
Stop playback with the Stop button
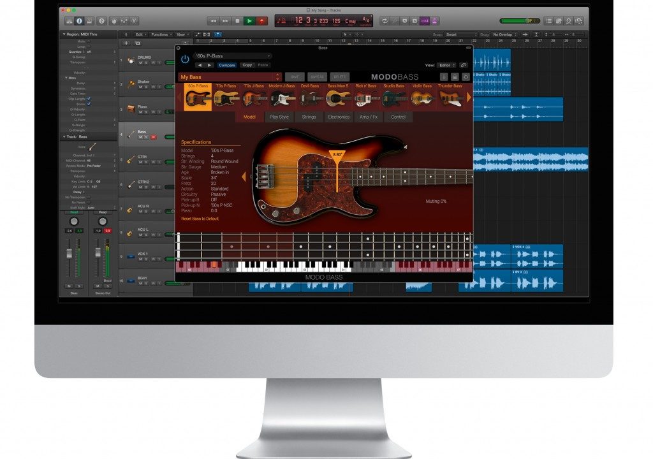pyautogui.click(x=237, y=21)
